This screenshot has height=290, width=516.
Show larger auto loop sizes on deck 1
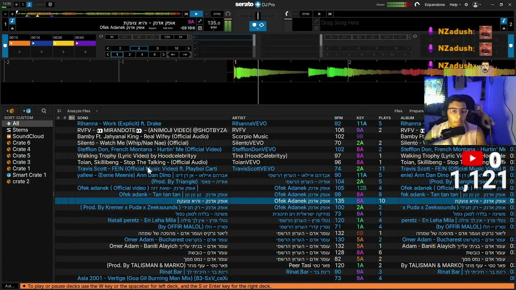[x=189, y=48]
